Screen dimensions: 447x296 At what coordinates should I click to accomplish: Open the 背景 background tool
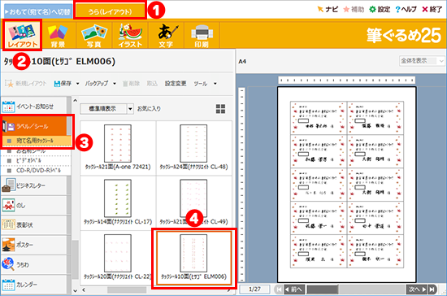coord(58,35)
